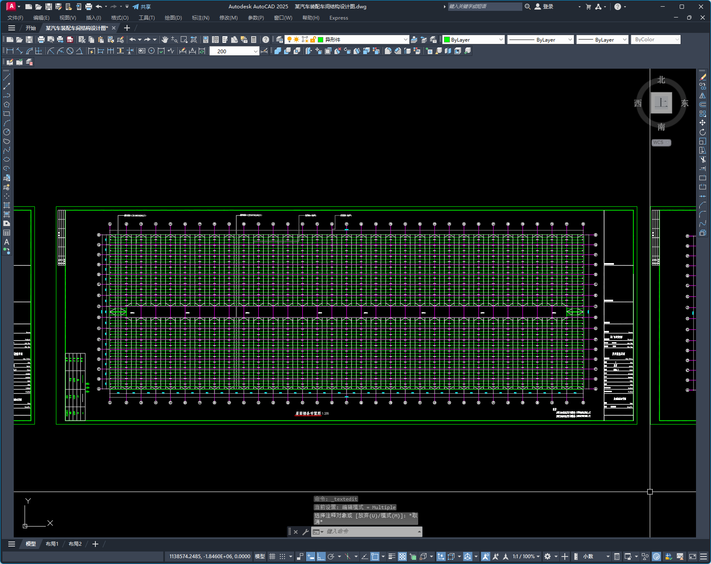The width and height of the screenshot is (711, 564).
Task: Select the Diameter dimension tool
Action: 70,51
